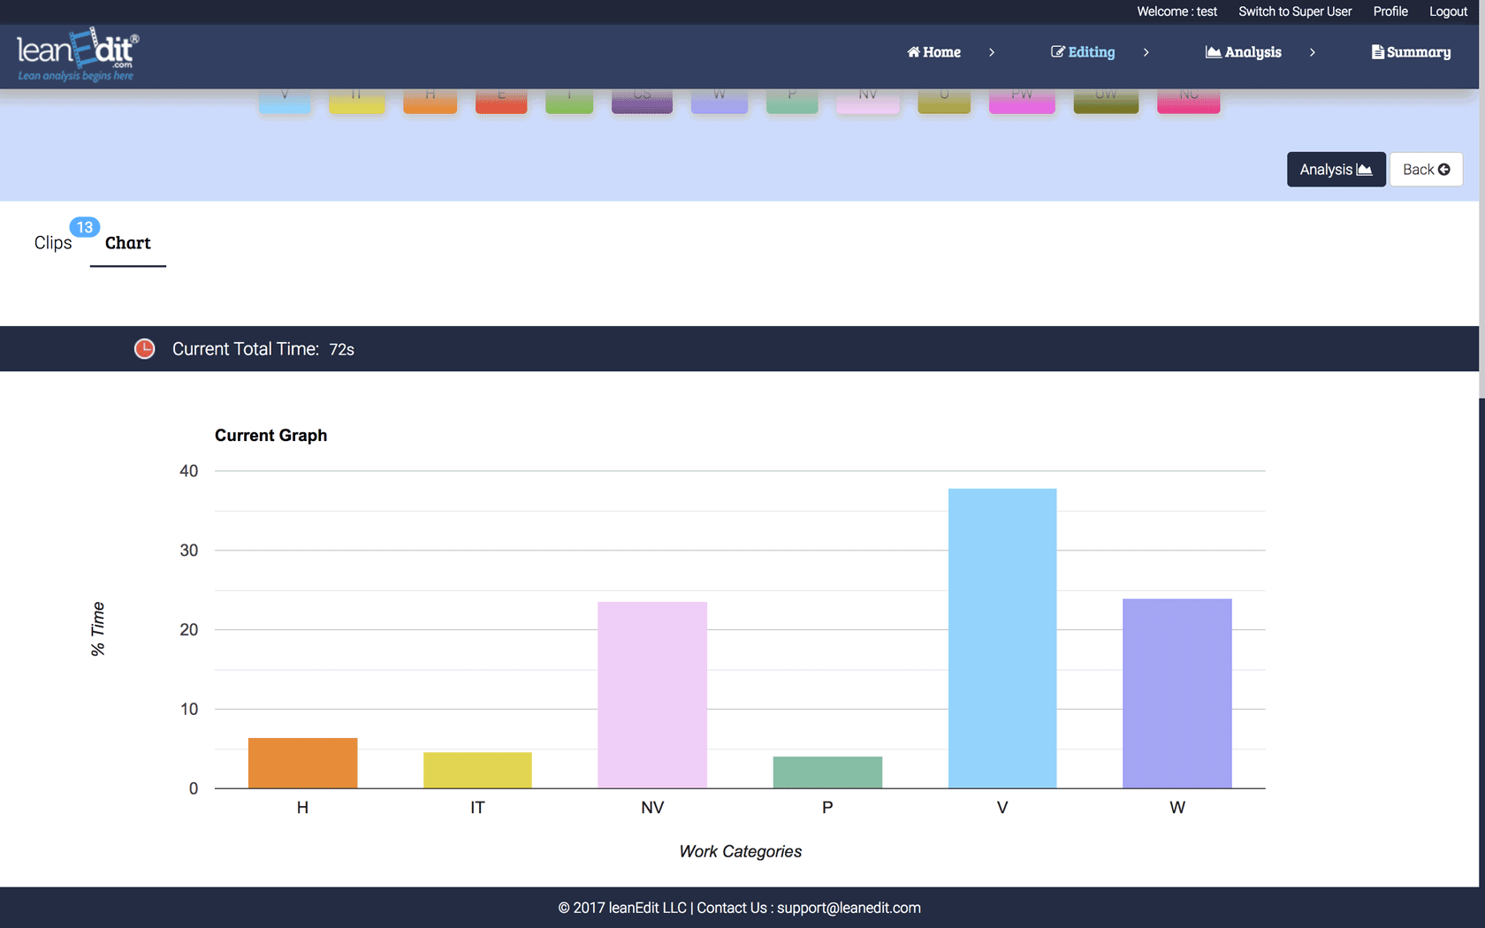
Task: Open the Editing navigation step
Action: [1083, 52]
